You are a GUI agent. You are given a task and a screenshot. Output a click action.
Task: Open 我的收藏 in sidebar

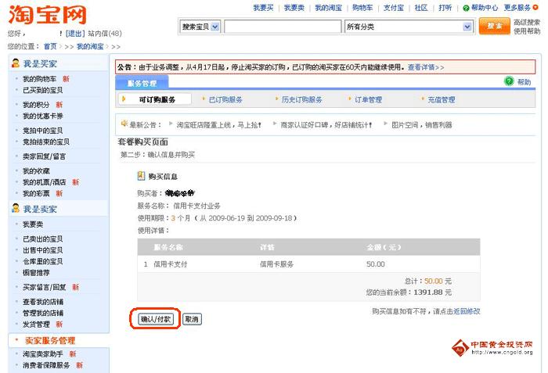point(36,171)
